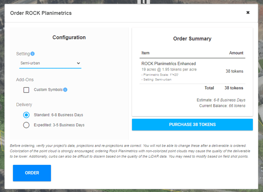Click the 38 tokens Total row
The height and width of the screenshot is (192, 263).
224,88
